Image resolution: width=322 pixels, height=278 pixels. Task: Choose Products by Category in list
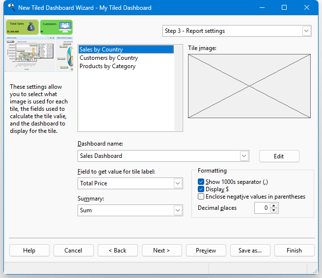click(107, 66)
